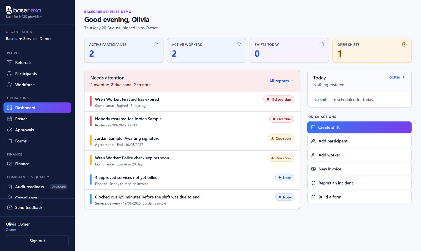This screenshot has width=421, height=251.
Task: Click the New invoice button
Action: pyautogui.click(x=359, y=169)
